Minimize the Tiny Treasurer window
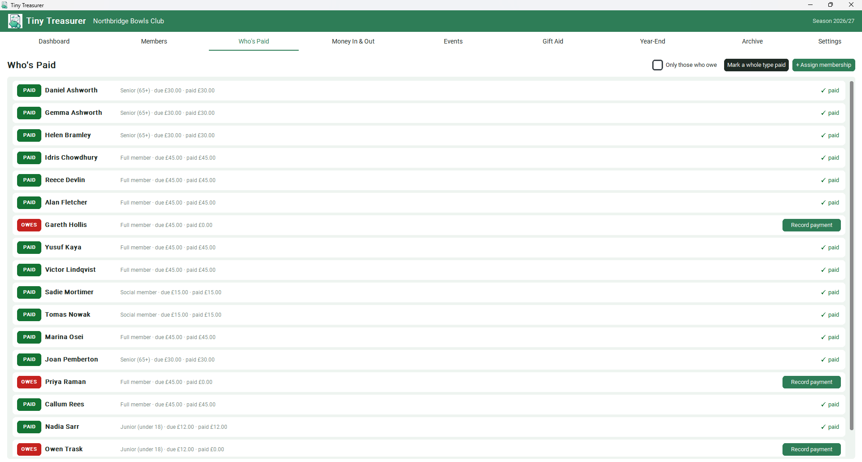The width and height of the screenshot is (862, 462). (x=810, y=5)
